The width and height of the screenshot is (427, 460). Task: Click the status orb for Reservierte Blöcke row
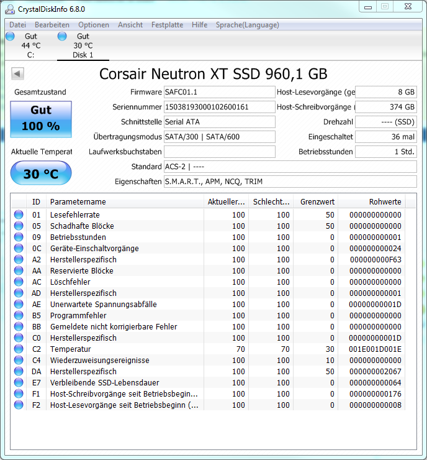(19, 270)
